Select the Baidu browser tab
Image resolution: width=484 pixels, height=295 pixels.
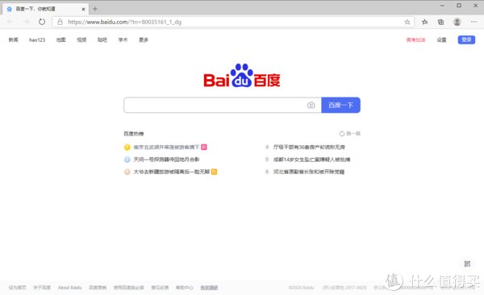[46, 9]
